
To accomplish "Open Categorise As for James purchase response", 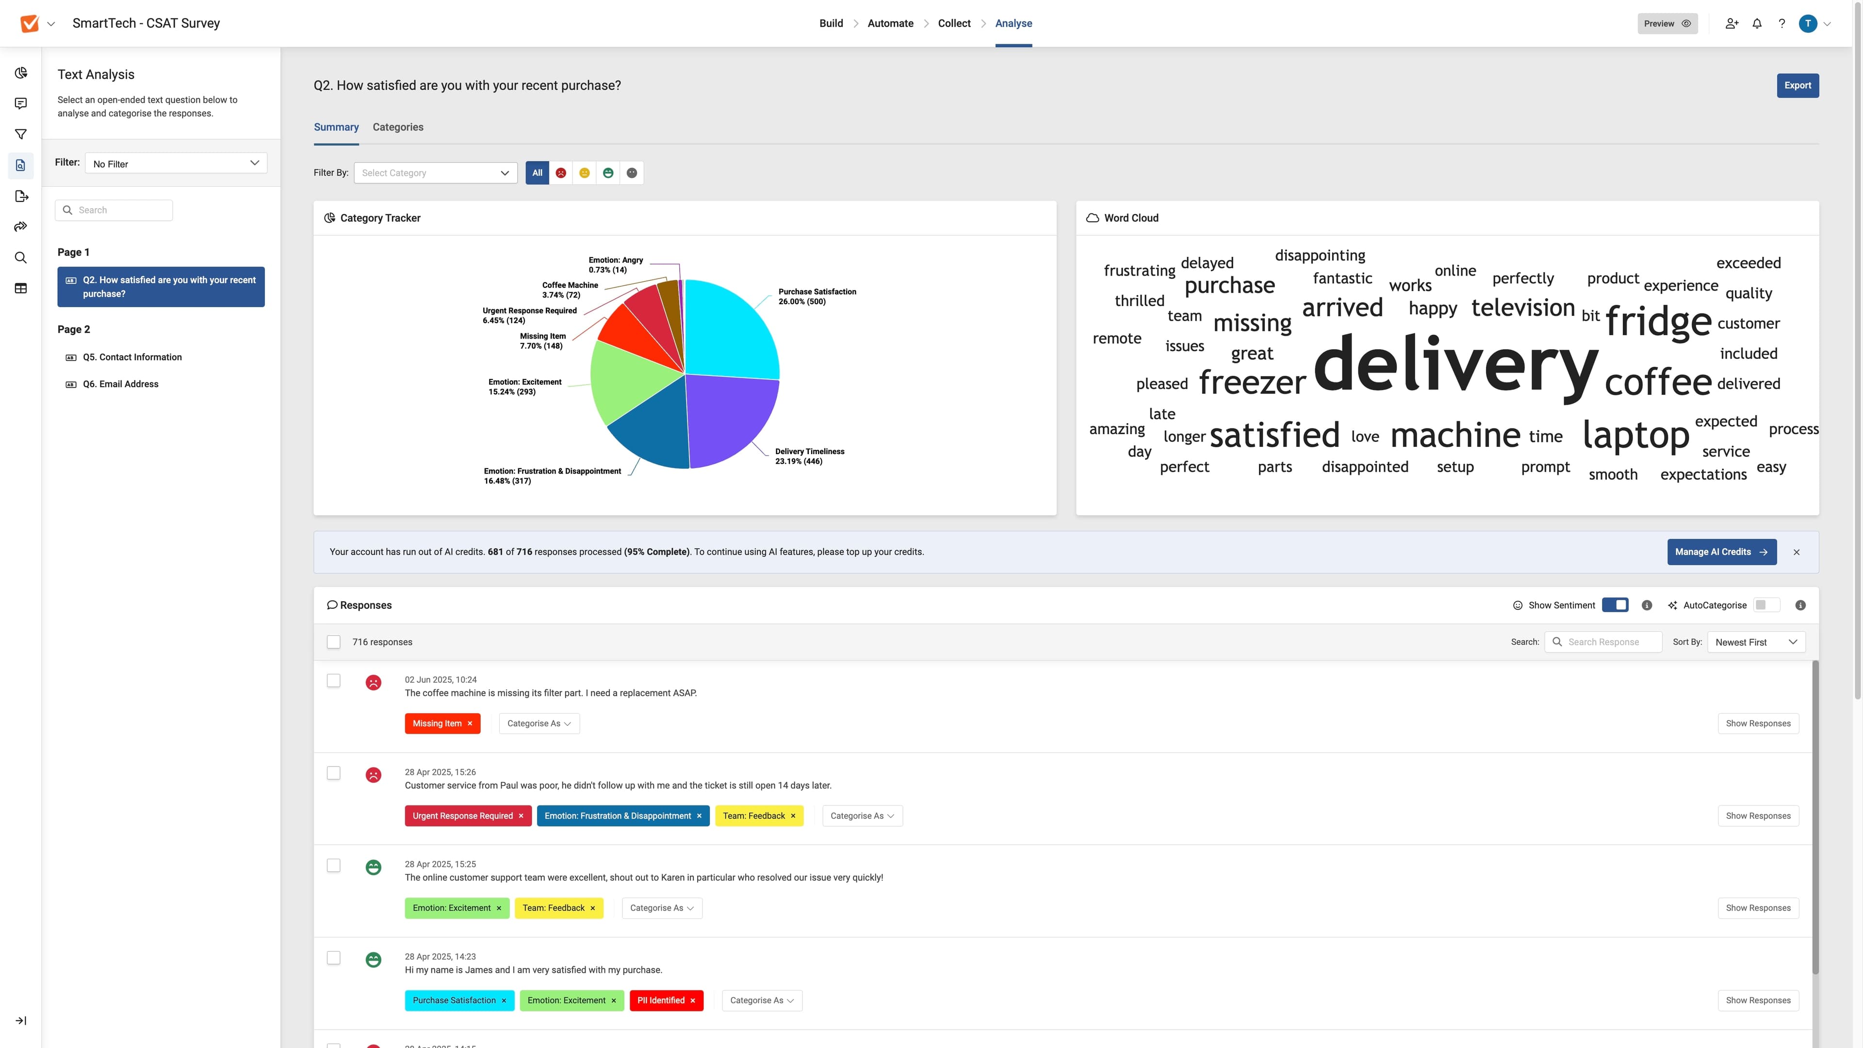I will click(x=762, y=1000).
